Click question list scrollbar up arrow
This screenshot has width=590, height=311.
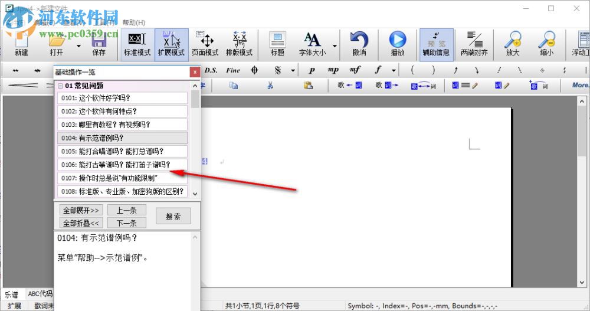195,86
